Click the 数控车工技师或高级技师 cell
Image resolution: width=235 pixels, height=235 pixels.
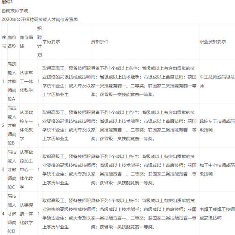tap(217, 125)
